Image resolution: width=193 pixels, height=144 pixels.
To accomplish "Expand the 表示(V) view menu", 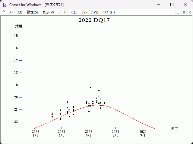I will pyautogui.click(x=48, y=12).
